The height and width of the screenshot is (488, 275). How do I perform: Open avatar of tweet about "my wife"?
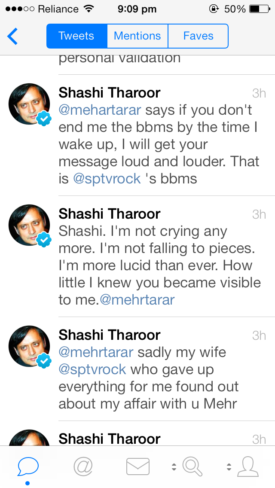[x=29, y=347]
